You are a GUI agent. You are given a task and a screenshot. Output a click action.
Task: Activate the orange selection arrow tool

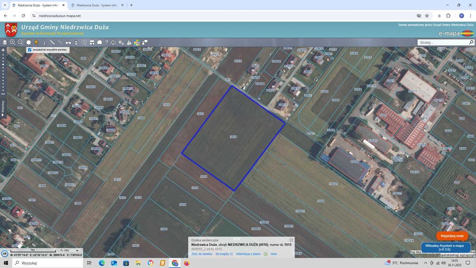[x=37, y=42]
